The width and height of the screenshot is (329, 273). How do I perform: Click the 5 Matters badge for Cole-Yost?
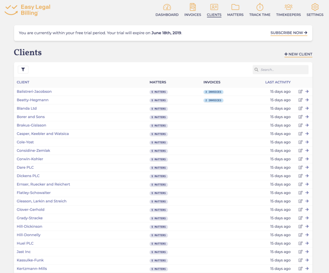pos(158,142)
